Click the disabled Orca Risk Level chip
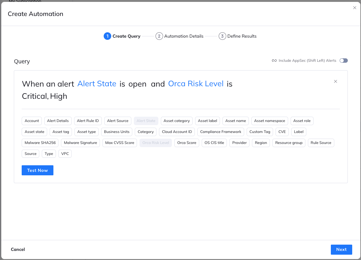The image size is (361, 260). pyautogui.click(x=156, y=143)
